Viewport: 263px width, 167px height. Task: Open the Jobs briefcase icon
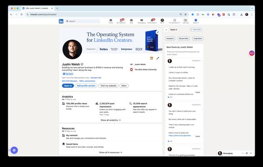pyautogui.click(x=131, y=20)
